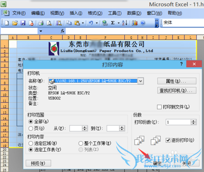Click the 从(F) from-page input field

coord(76,128)
